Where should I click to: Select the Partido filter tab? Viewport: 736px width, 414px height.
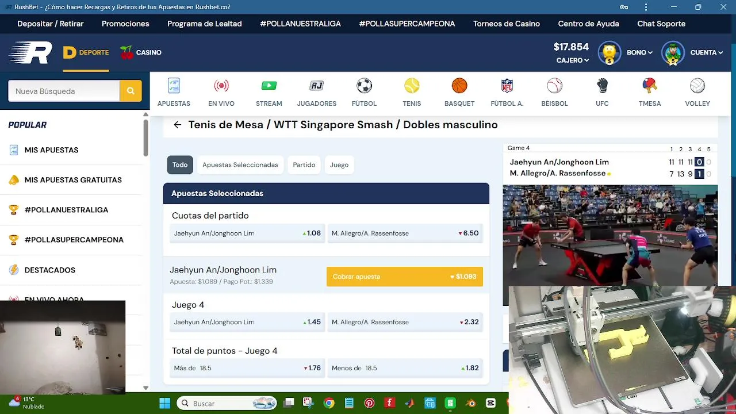[304, 164]
